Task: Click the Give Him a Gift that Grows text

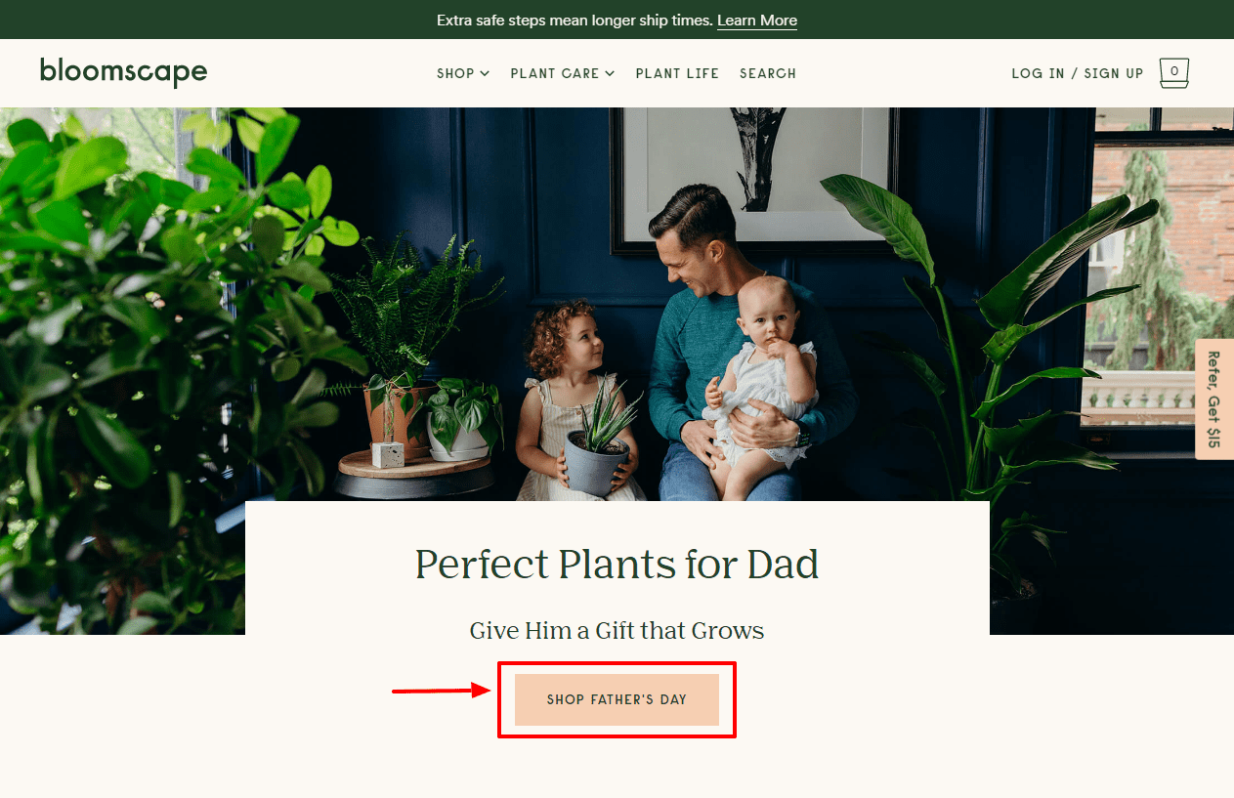Action: (x=617, y=631)
